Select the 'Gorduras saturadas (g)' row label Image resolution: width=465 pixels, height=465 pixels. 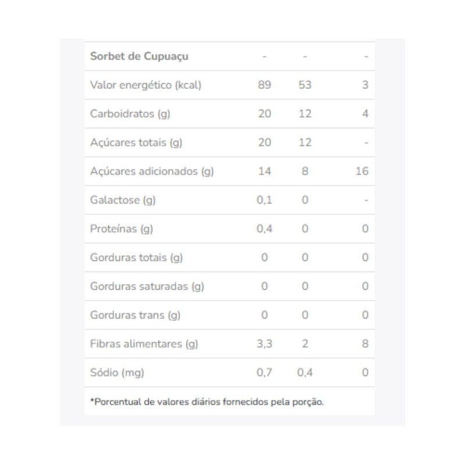pos(147,287)
